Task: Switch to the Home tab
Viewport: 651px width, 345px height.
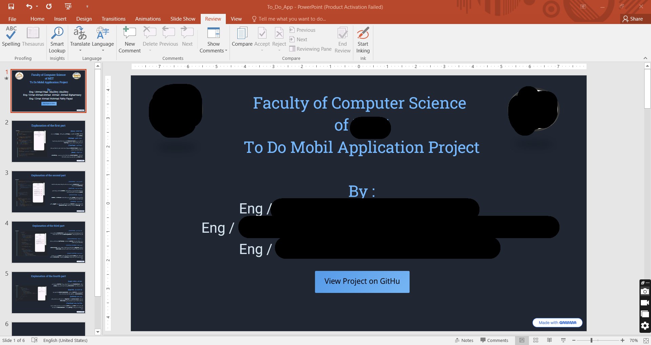Action: [37, 19]
